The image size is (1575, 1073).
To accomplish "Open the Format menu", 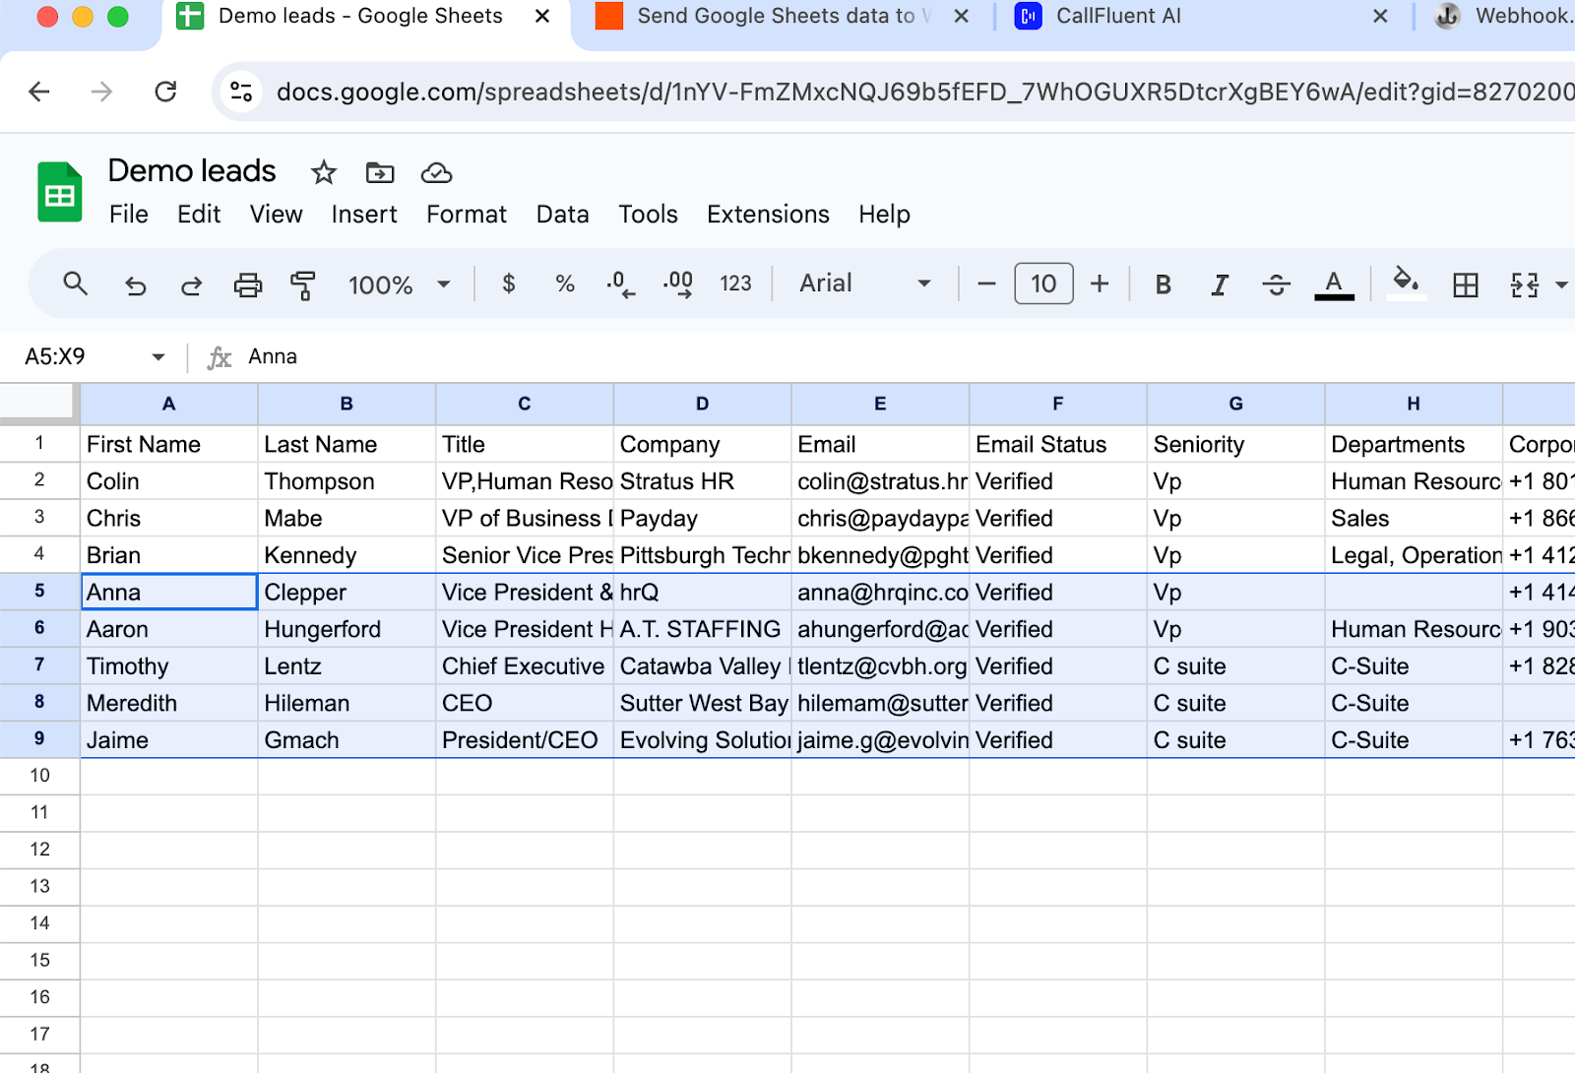I will (x=467, y=215).
